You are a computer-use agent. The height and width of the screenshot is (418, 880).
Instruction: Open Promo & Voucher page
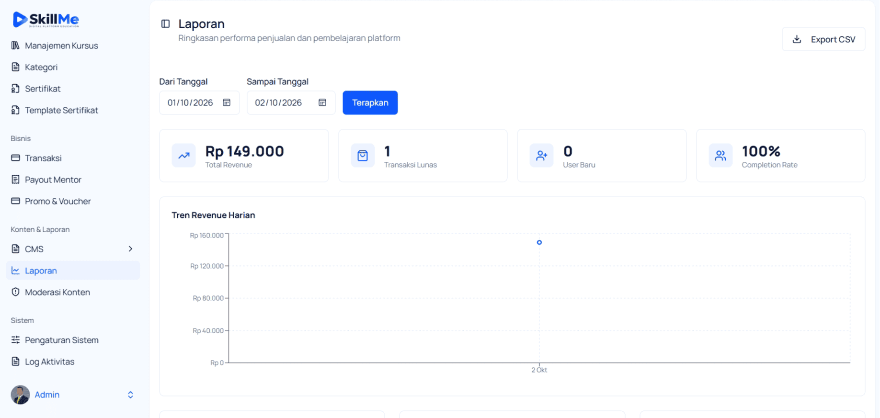(73, 201)
